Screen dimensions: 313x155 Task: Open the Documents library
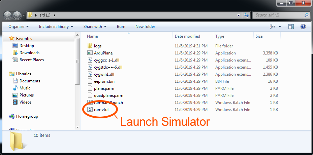click(x=30, y=81)
